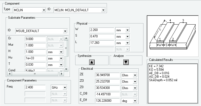Click the Cond value field
201x106 pixels.
[35, 70]
